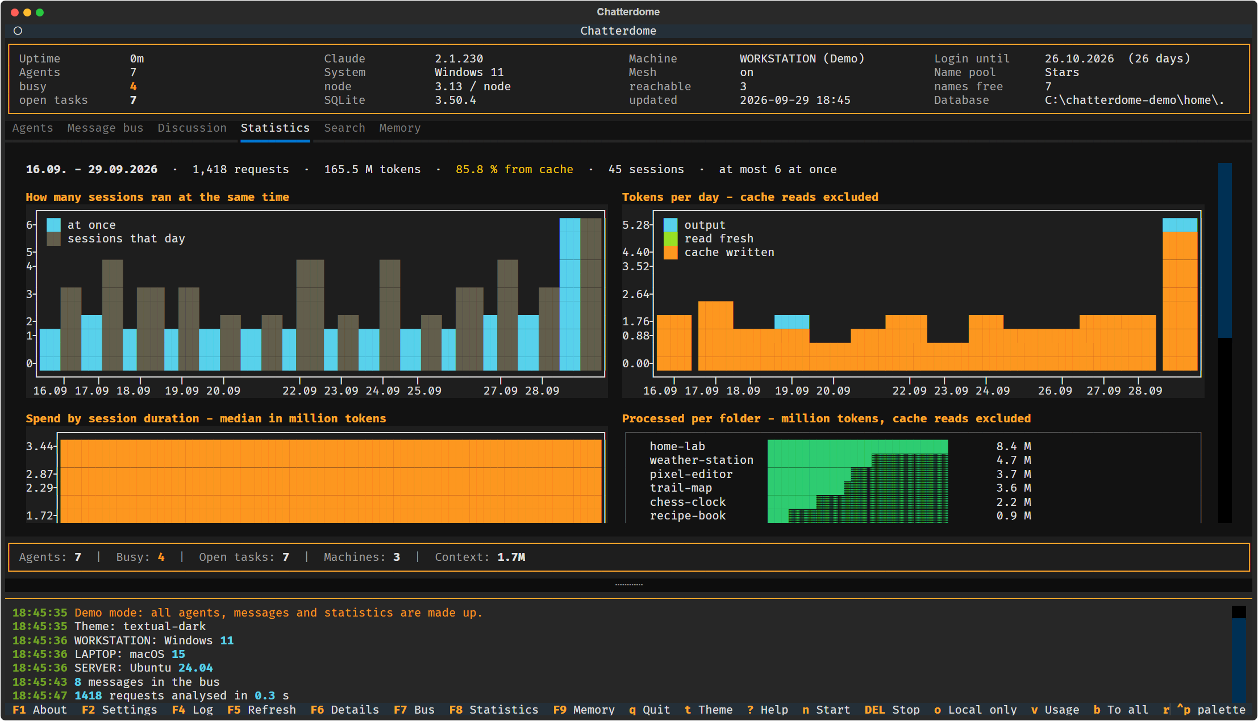Click the statistics pane vertical scrollbar thumb
Viewport: 1258px width, 721px height.
click(1224, 250)
